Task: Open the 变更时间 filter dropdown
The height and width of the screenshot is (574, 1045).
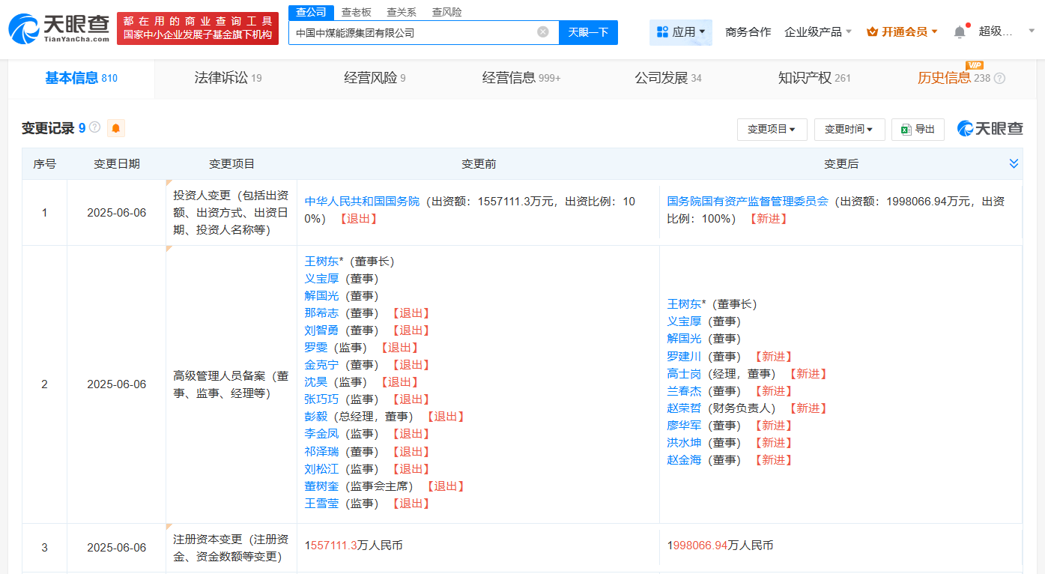Action: click(849, 129)
